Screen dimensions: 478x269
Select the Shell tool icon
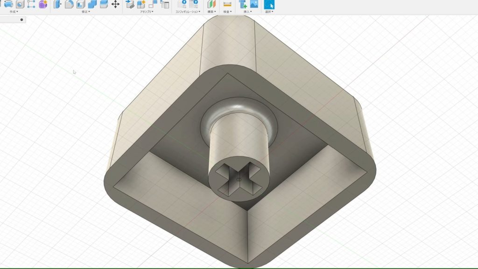click(80, 5)
